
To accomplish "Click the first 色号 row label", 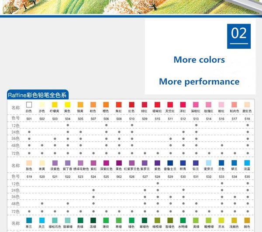I will [x=16, y=118].
